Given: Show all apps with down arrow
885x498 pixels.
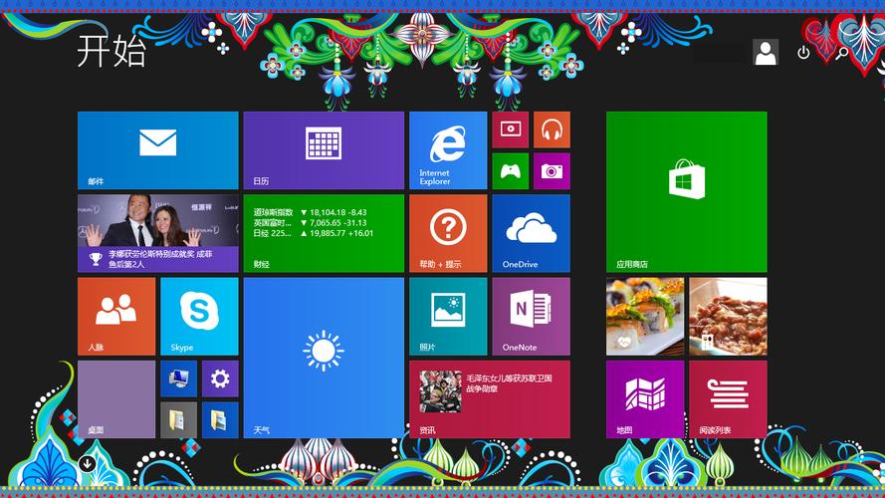Looking at the screenshot, I should [87, 464].
